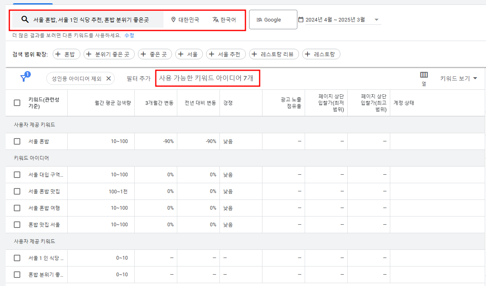Open the filter funnel icon
The width and height of the screenshot is (486, 286).
(x=24, y=78)
